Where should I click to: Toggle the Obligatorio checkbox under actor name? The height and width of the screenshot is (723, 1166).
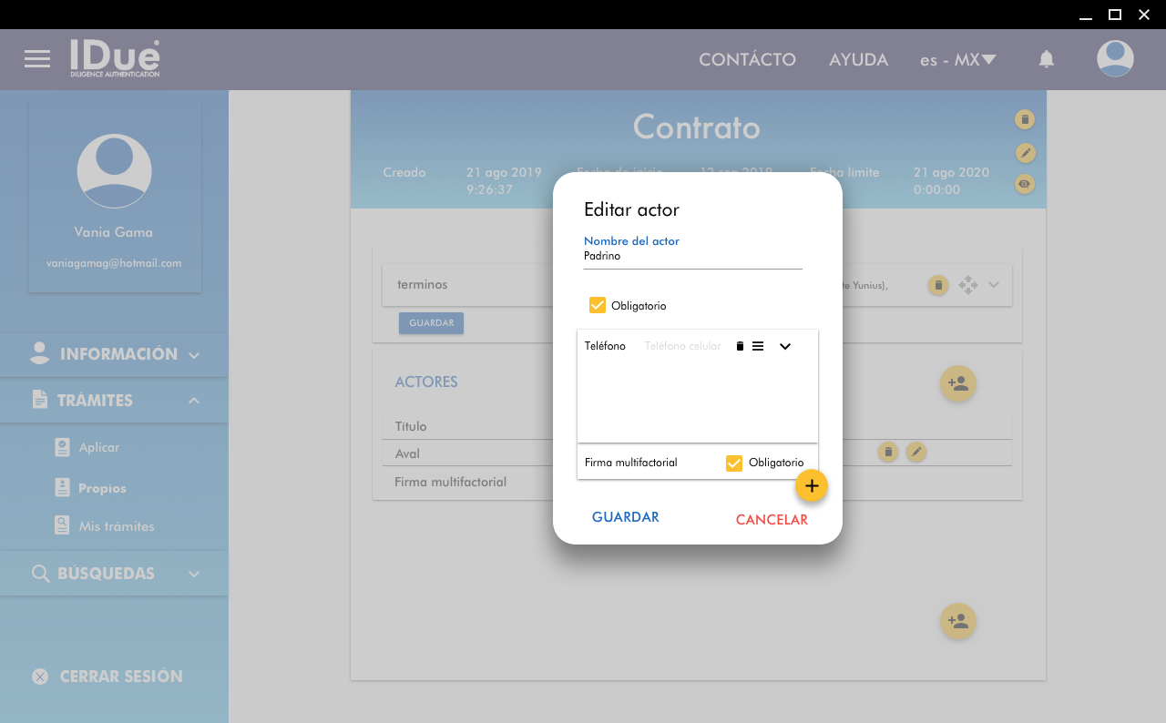(x=598, y=305)
